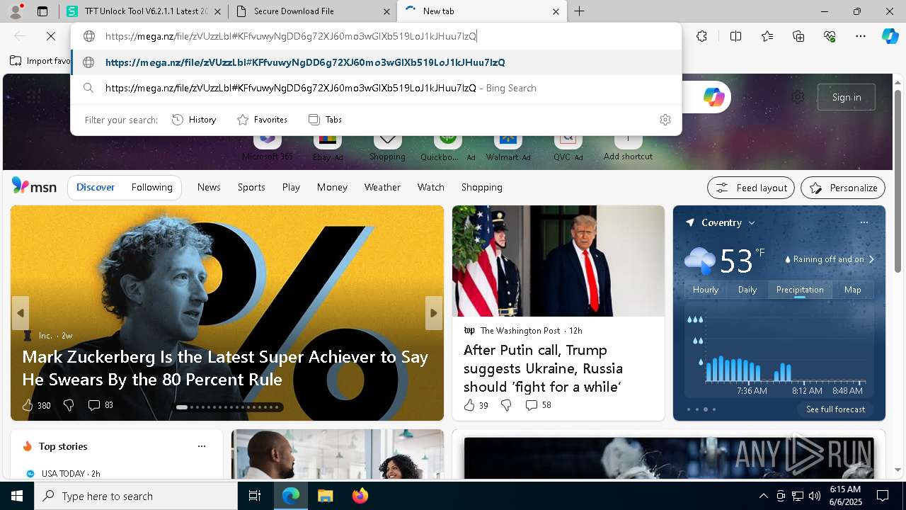Filter search by History

coord(194,120)
